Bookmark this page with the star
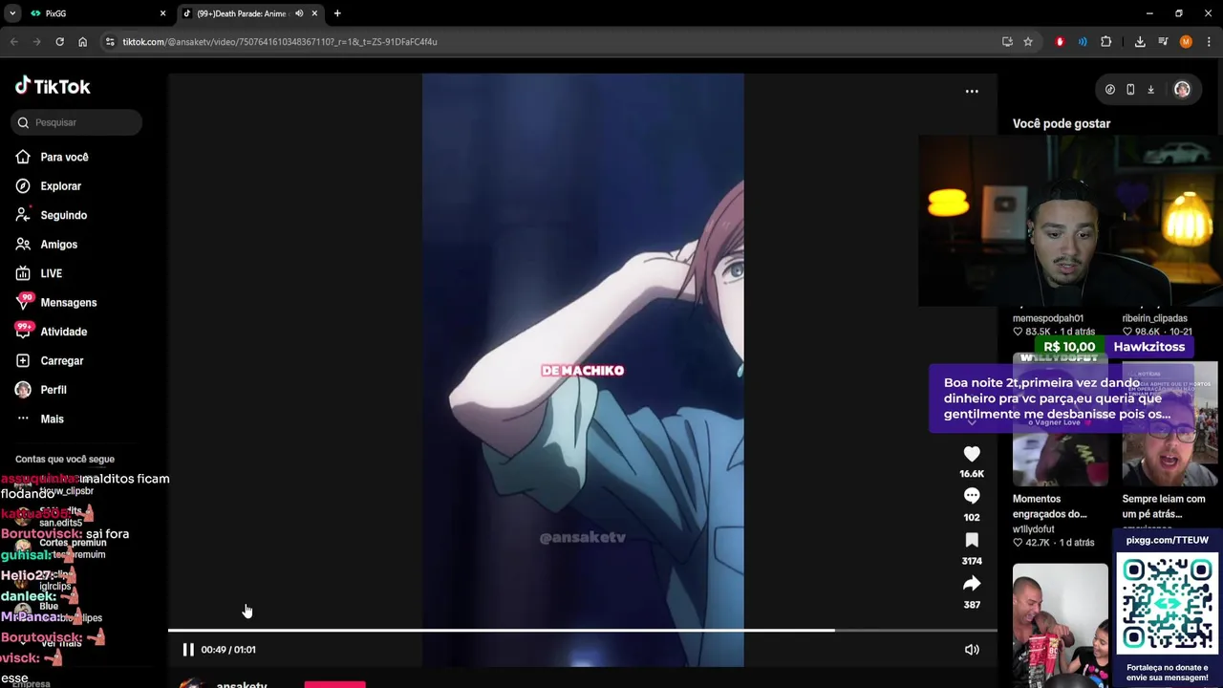 [1028, 42]
